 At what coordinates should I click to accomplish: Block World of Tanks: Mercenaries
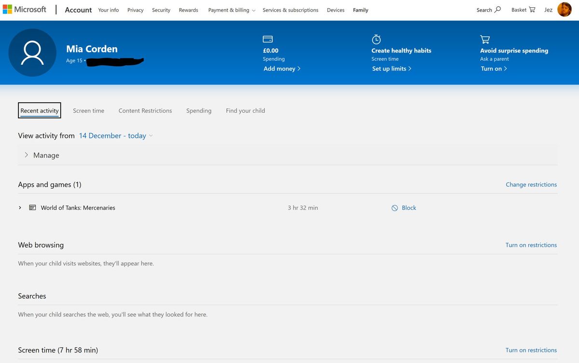coord(404,208)
